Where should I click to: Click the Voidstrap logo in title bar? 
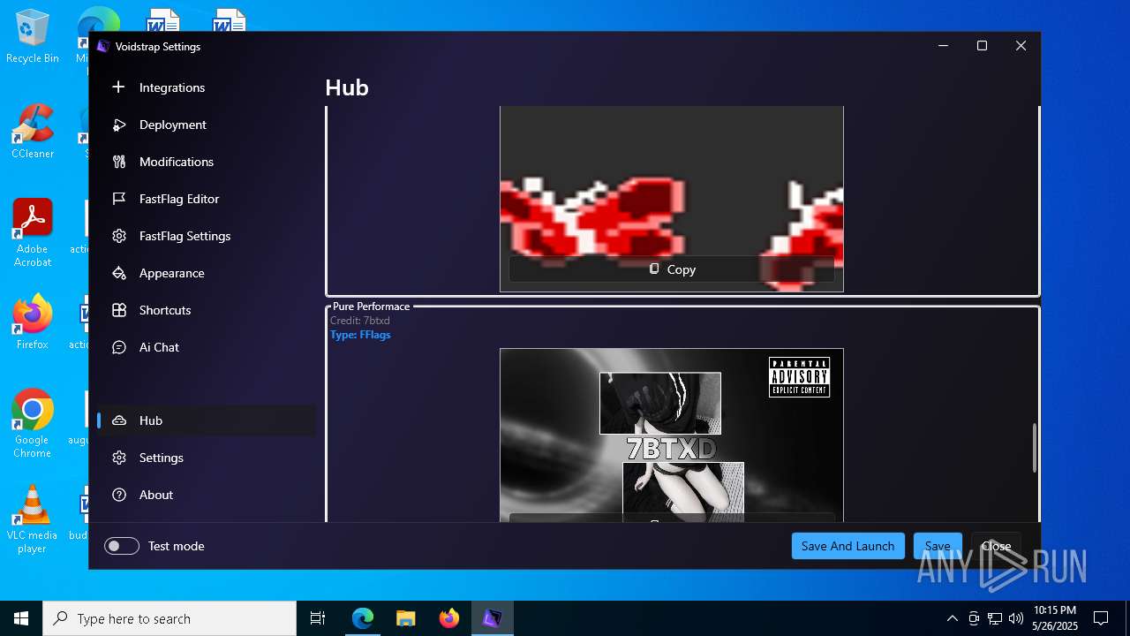click(103, 47)
